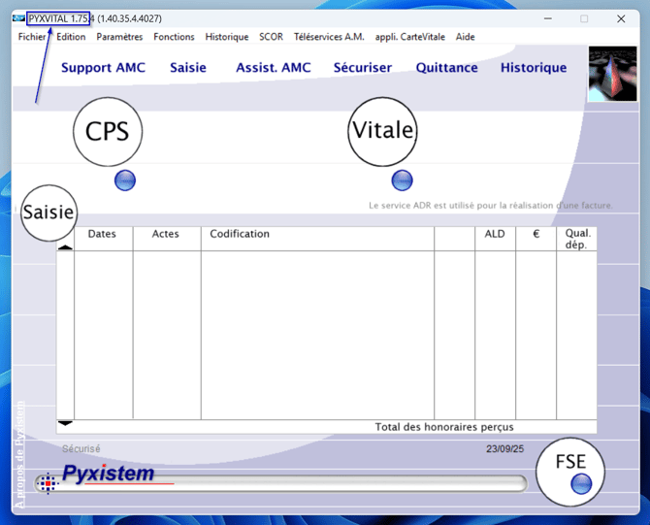Image resolution: width=650 pixels, height=525 pixels.
Task: Click the A propos de Pyxistem link
Action: tap(20, 455)
